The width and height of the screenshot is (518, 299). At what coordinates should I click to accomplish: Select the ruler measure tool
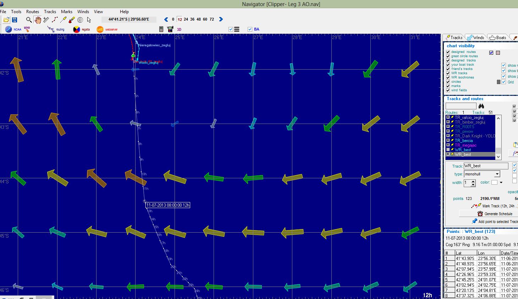pos(46,20)
